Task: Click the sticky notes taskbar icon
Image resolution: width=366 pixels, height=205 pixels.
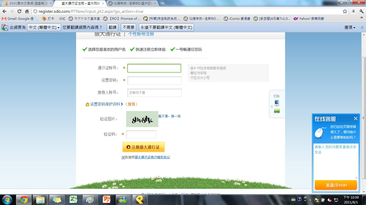Action: (x=57, y=200)
